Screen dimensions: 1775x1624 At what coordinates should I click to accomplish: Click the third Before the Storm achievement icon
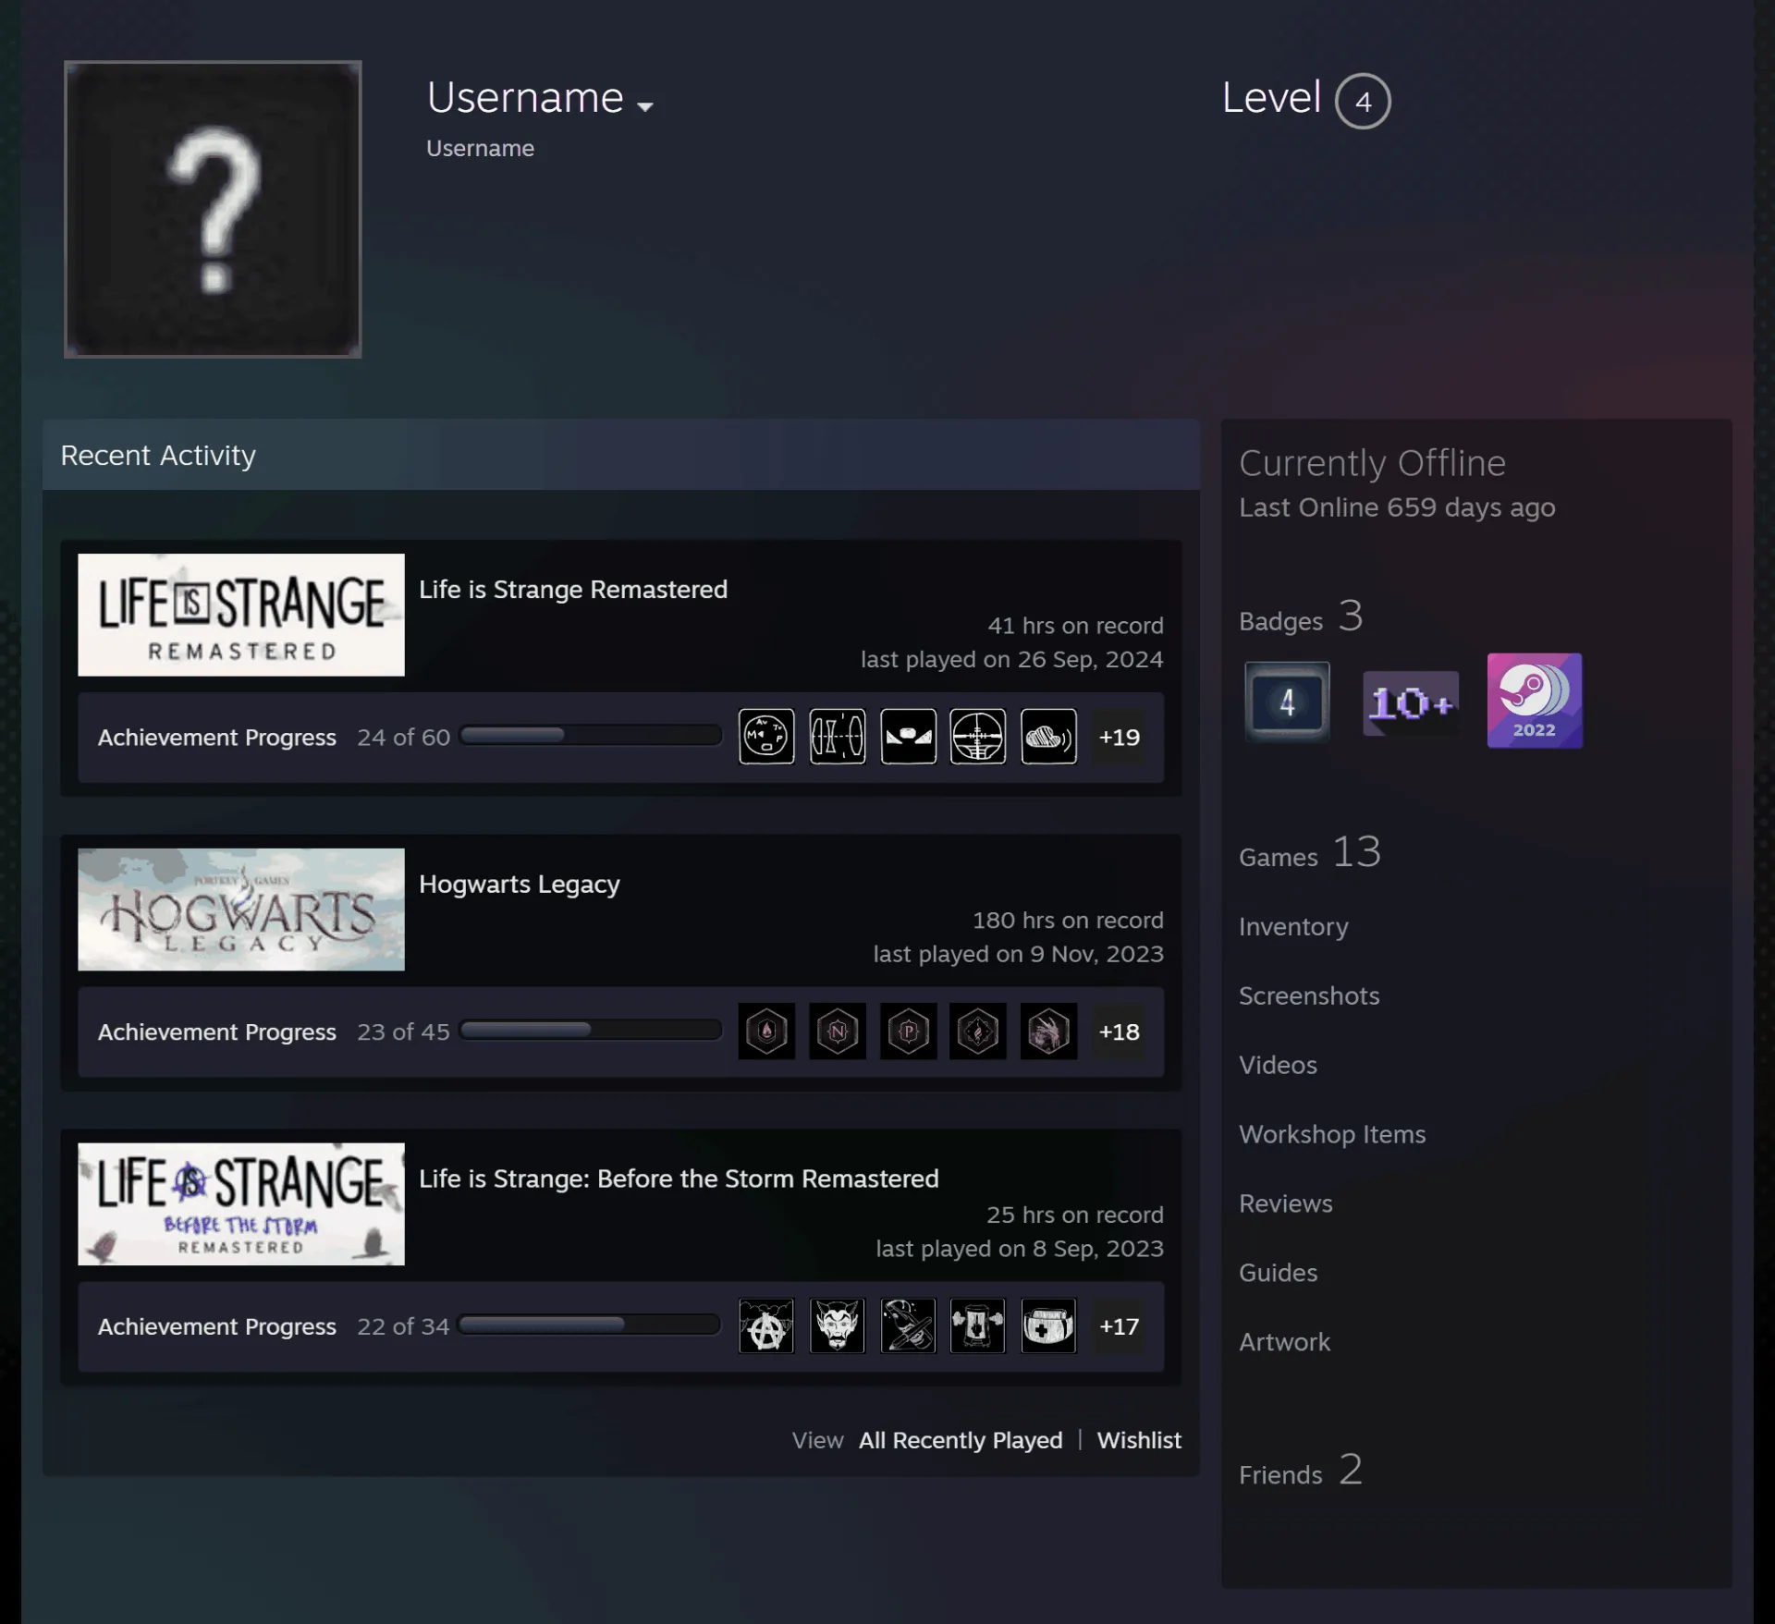coord(908,1325)
